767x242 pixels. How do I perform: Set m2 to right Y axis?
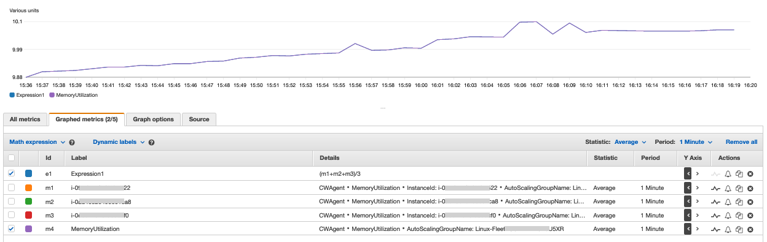pos(697,202)
